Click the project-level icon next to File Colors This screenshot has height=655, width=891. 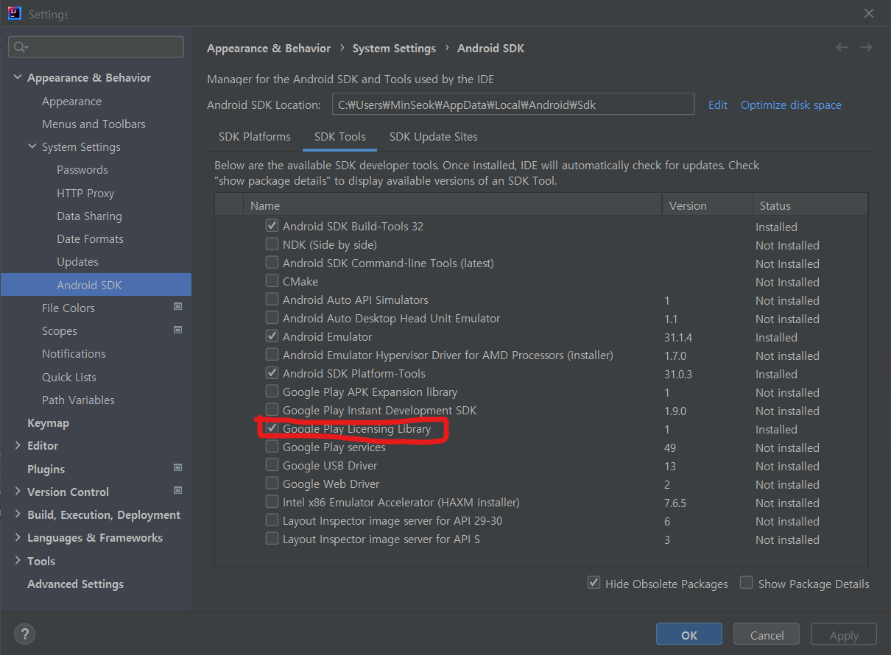177,306
